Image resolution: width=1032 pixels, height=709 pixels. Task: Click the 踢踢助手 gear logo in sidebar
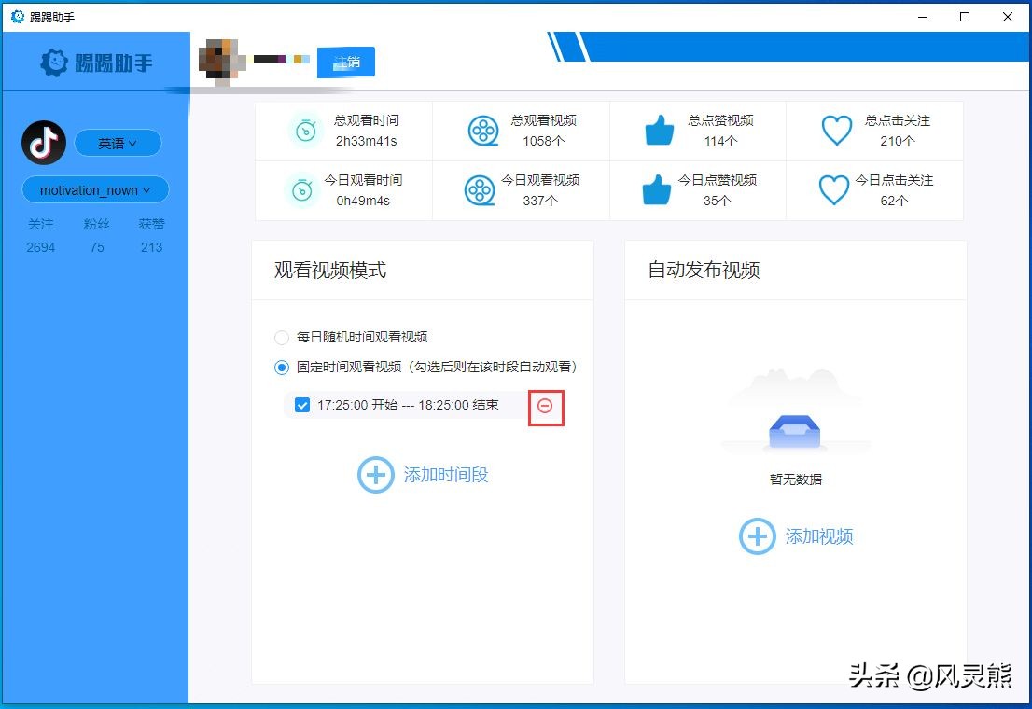(55, 63)
